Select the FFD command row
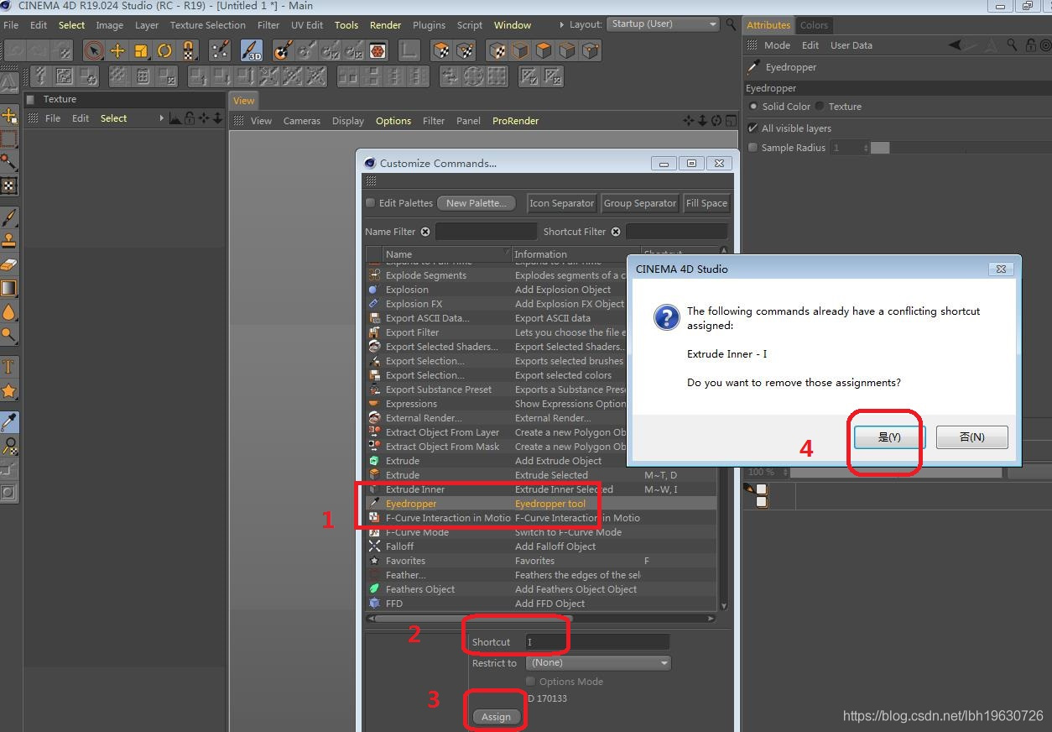 point(542,604)
